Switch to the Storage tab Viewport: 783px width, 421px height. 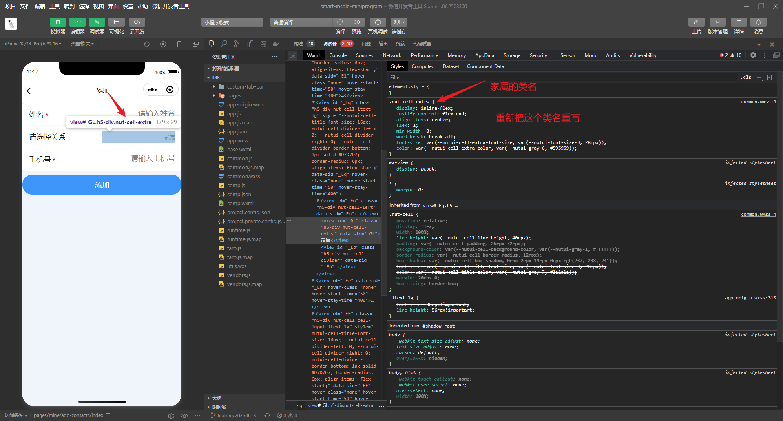coord(512,55)
